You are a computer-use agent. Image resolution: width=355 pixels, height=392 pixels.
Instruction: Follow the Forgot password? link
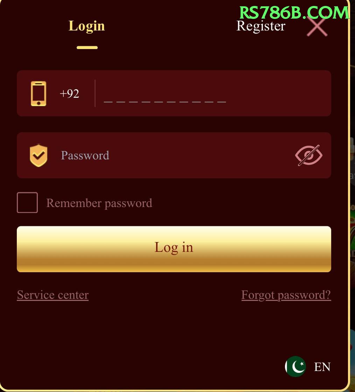286,295
